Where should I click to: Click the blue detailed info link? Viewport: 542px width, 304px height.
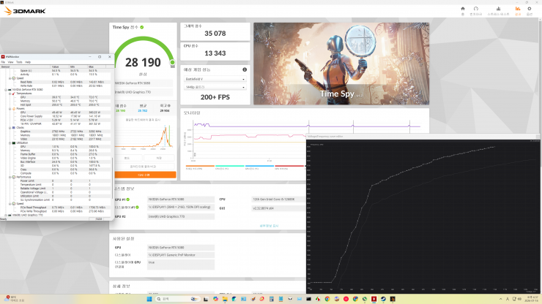[x=269, y=226]
